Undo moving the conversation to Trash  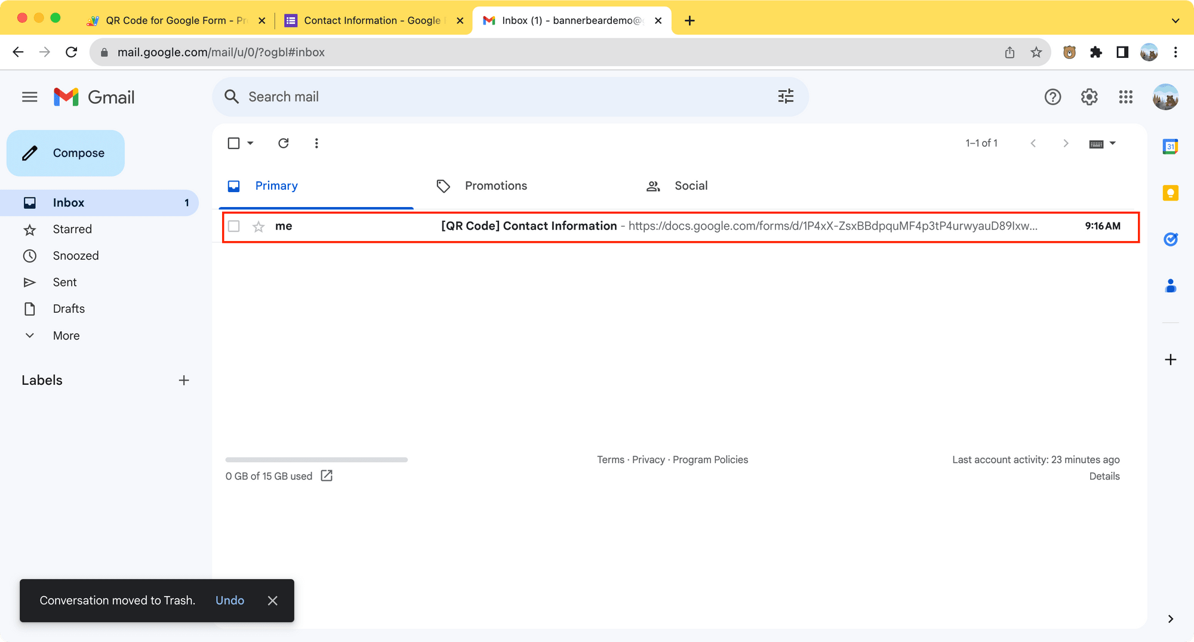coord(229,600)
